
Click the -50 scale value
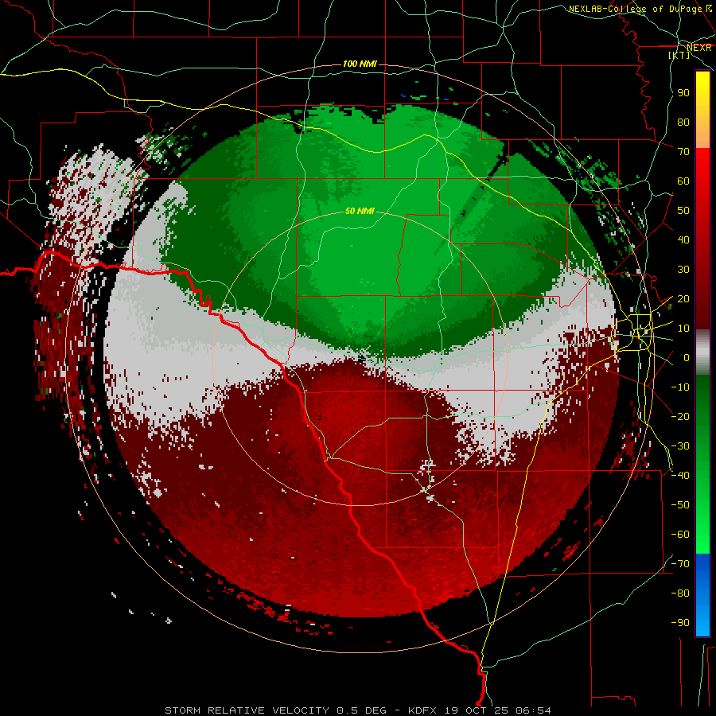click(x=680, y=505)
